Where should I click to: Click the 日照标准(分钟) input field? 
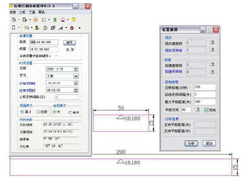[x=205, y=87]
